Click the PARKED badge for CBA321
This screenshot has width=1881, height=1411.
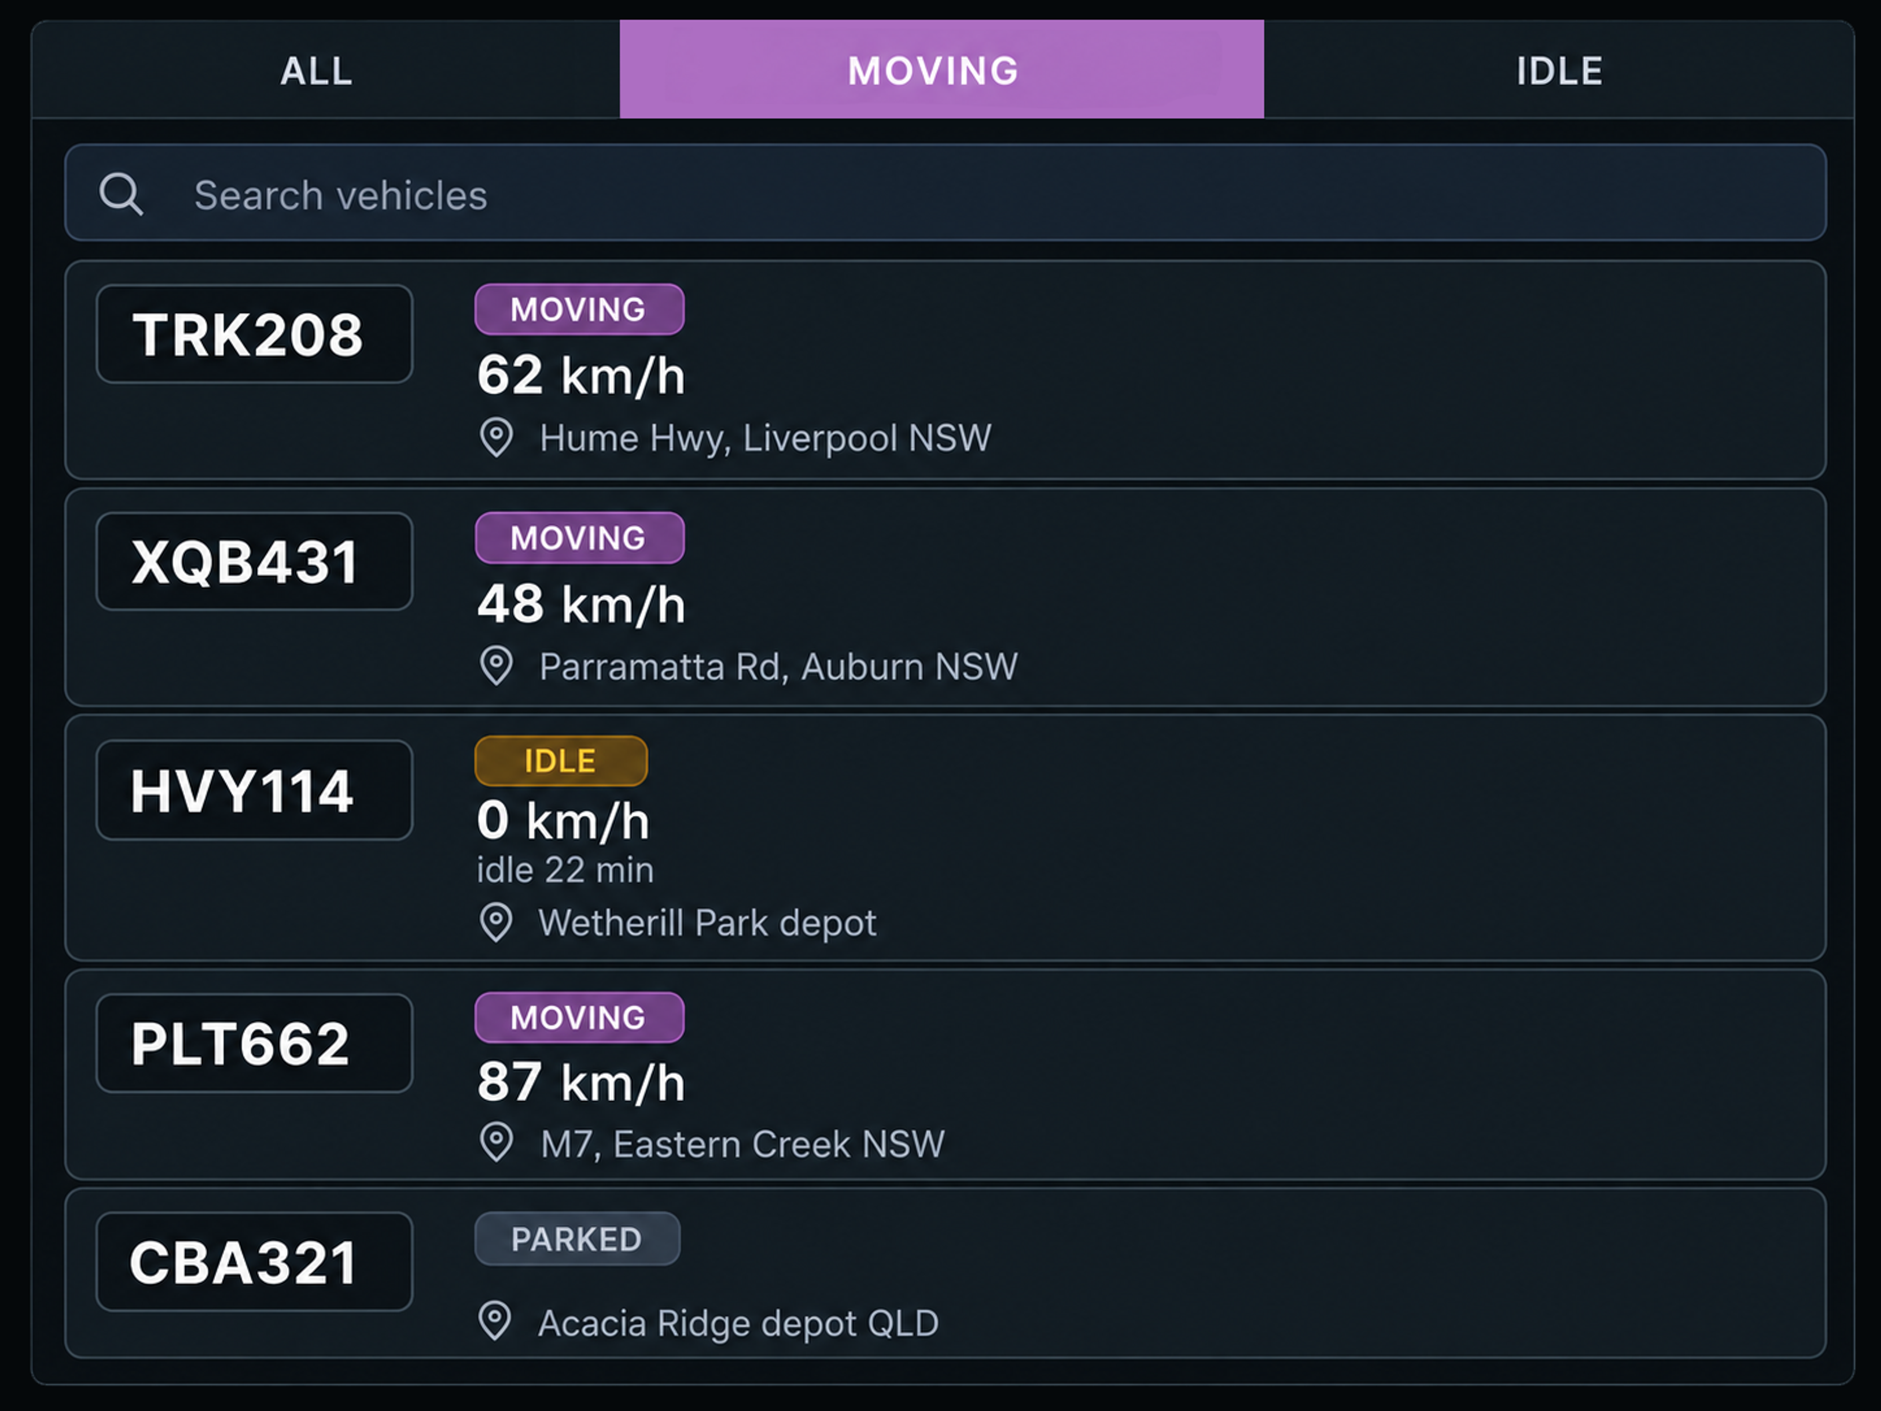[578, 1239]
